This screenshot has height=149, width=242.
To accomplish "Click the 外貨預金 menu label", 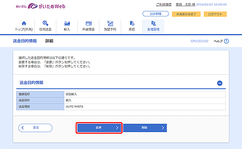I will point(88,29).
